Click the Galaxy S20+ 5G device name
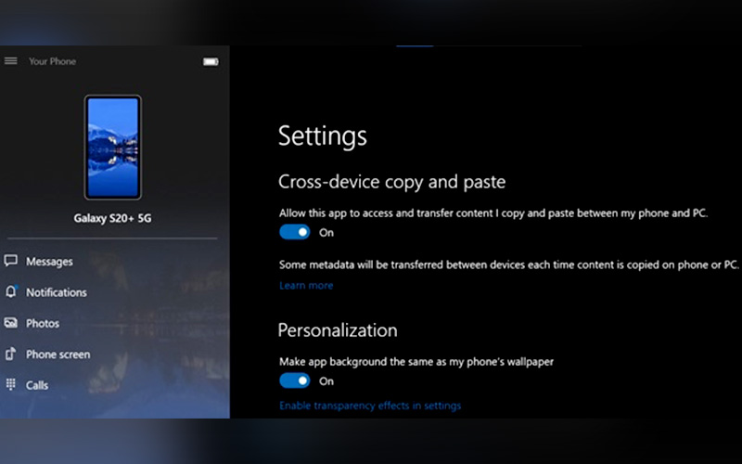 click(112, 218)
